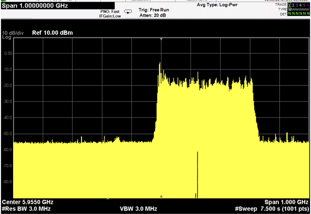Select trace 3 in trace selector
The image size is (311, 214).
tap(296, 4)
